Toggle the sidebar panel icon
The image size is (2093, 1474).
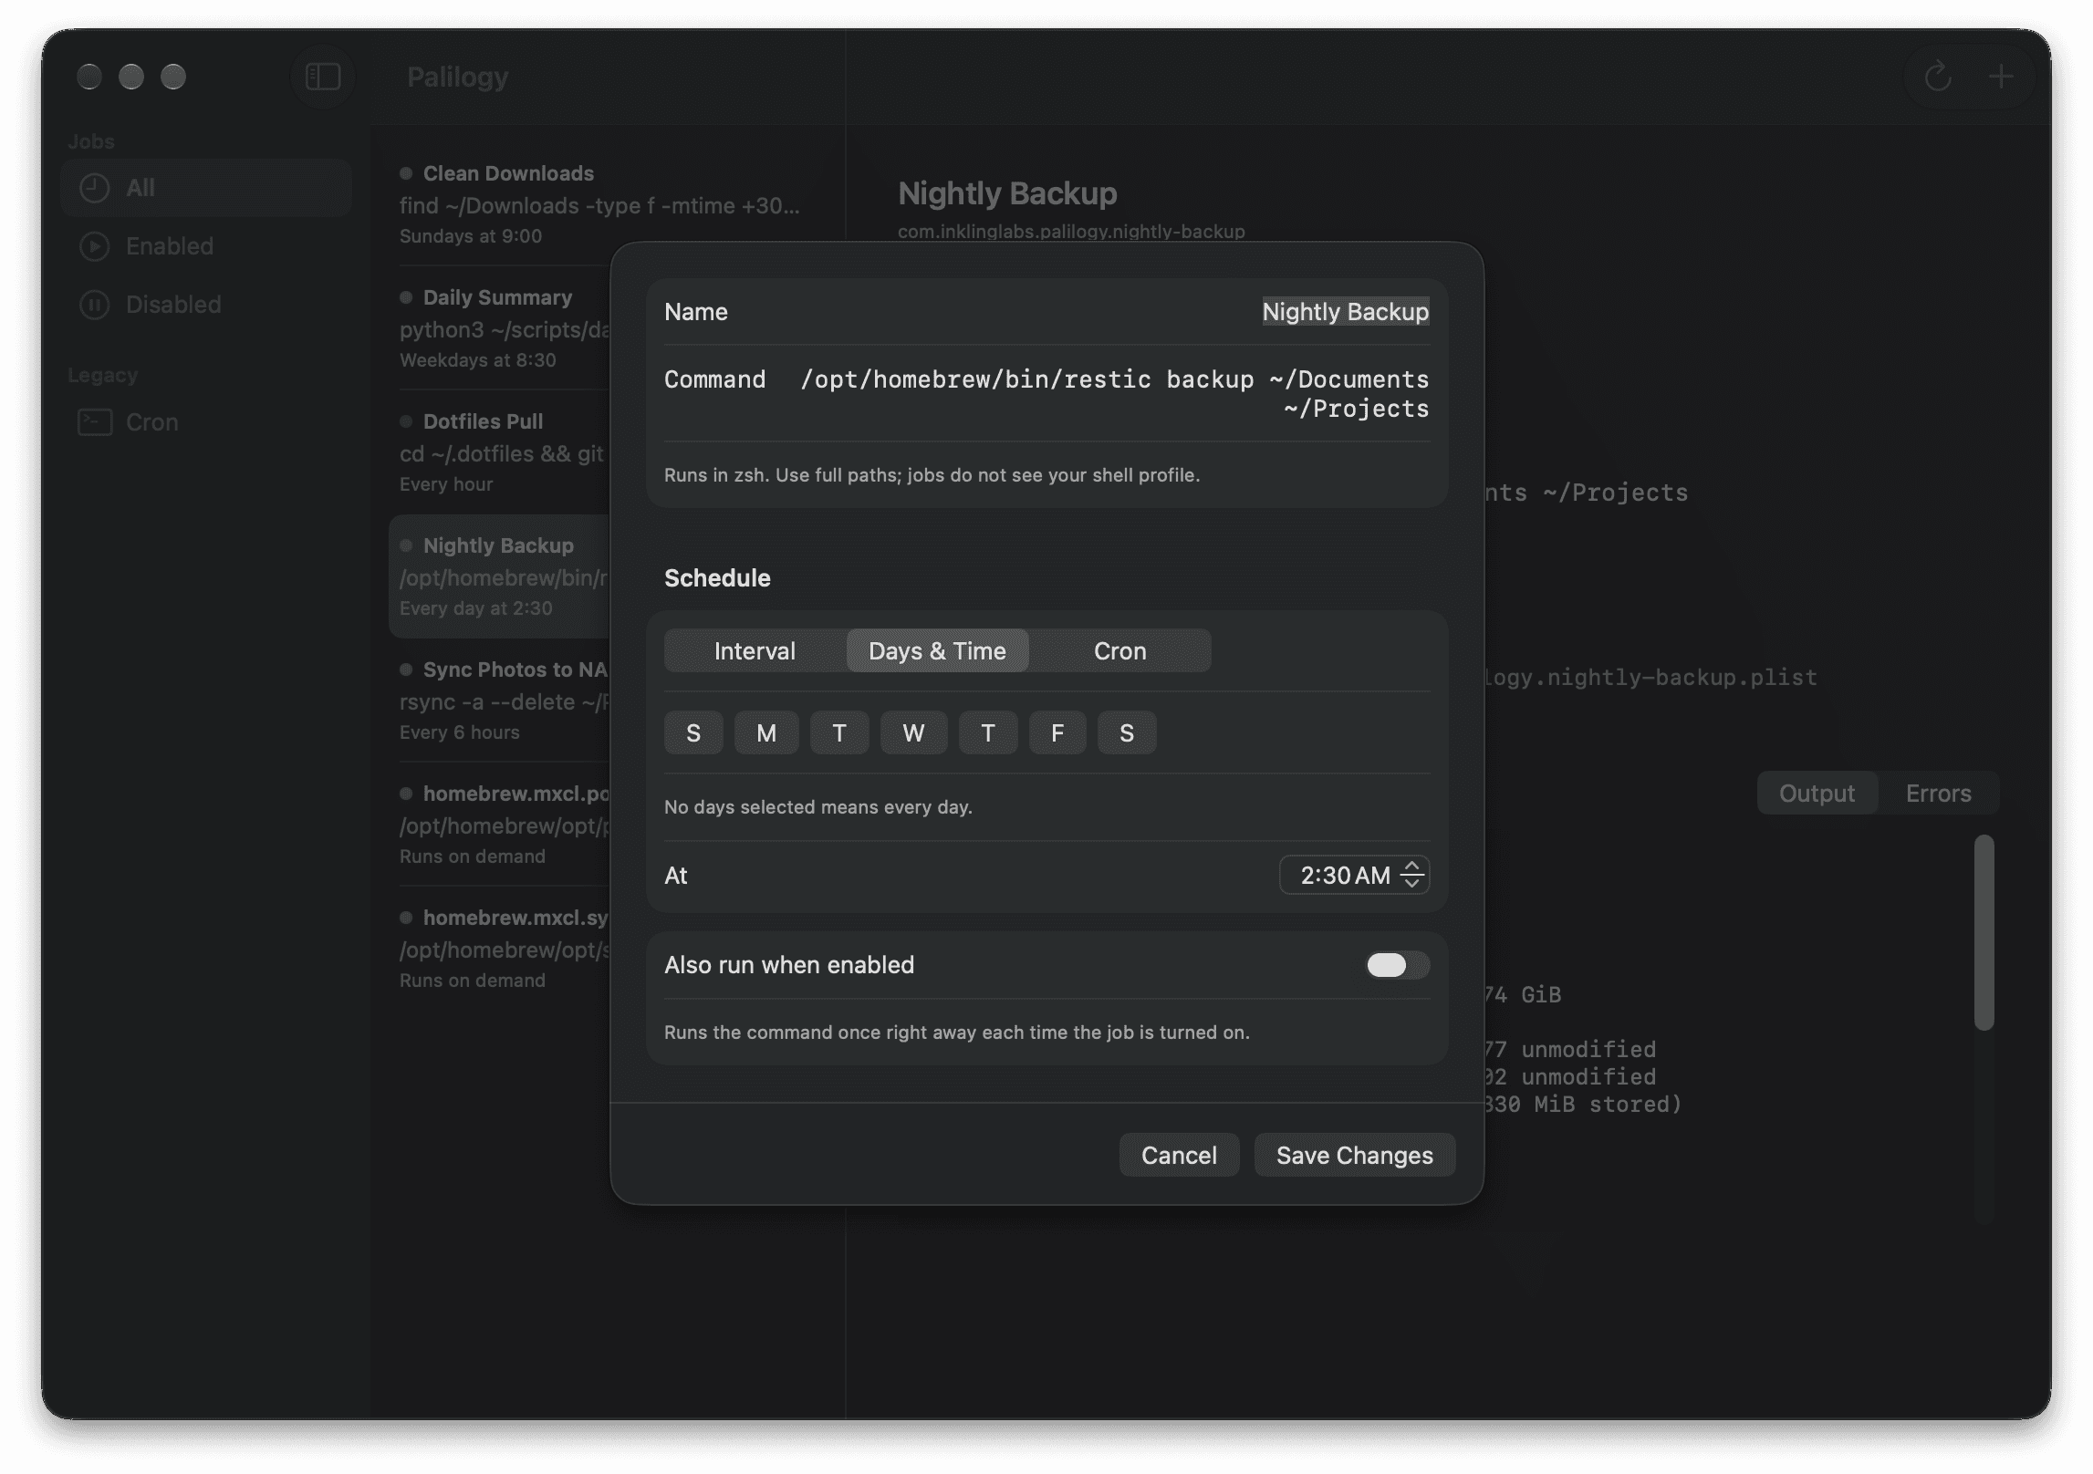coord(322,77)
